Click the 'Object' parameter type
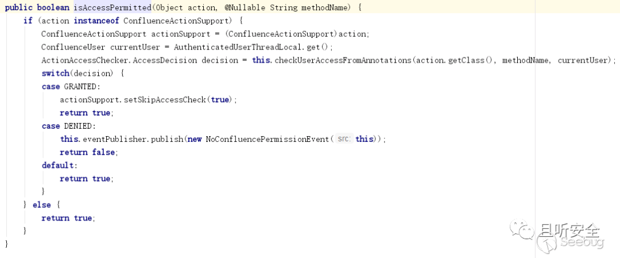The width and height of the screenshot is (620, 258). (x=170, y=7)
